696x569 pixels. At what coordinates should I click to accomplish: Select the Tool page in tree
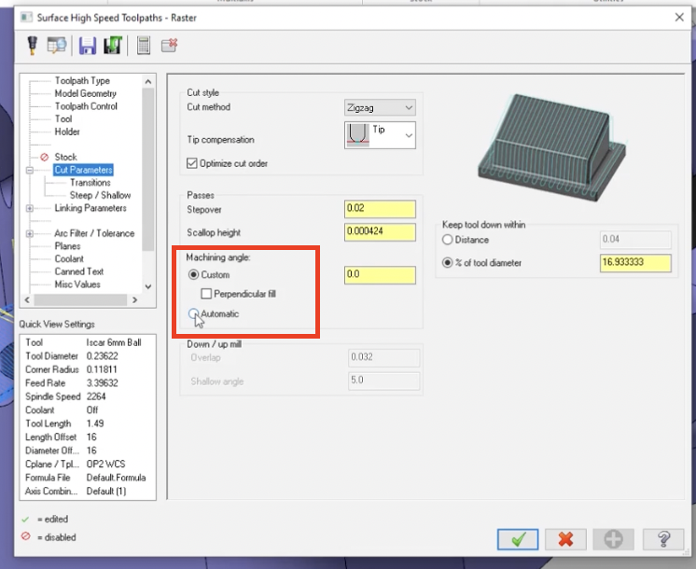tap(63, 119)
